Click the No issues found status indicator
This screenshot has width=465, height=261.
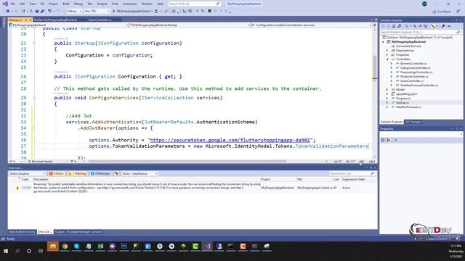(41, 162)
